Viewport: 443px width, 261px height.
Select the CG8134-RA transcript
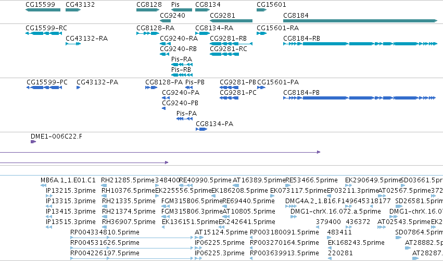coord(202,33)
